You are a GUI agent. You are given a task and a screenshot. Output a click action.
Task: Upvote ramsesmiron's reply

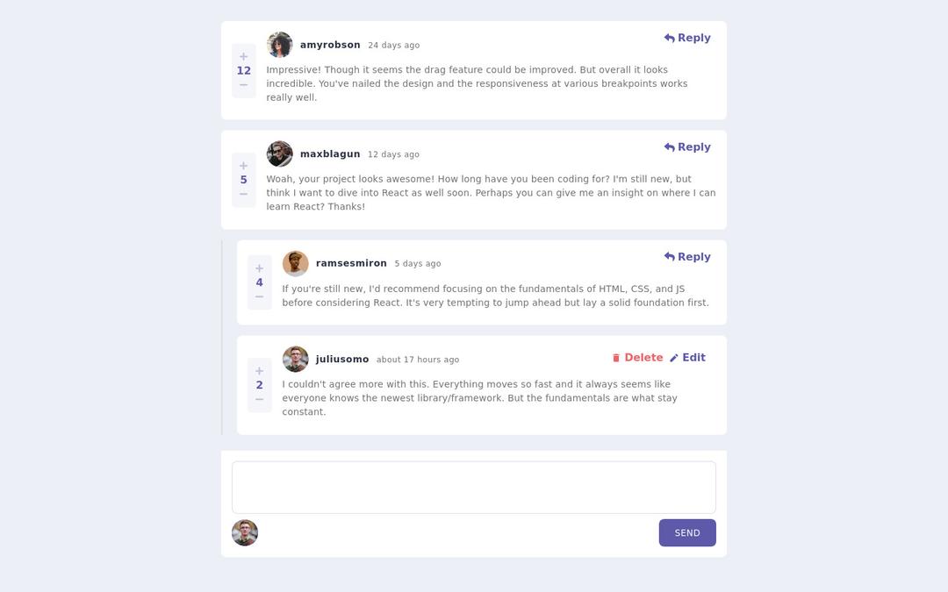260,268
